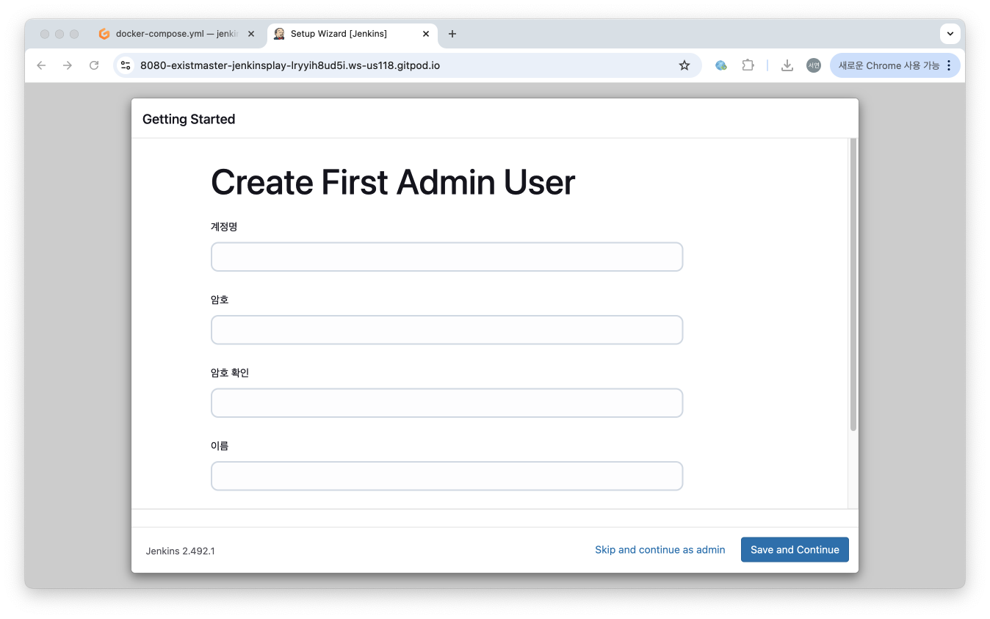Image resolution: width=990 pixels, height=619 pixels.
Task: Open the Chrome extensions puzzle icon
Action: point(748,65)
